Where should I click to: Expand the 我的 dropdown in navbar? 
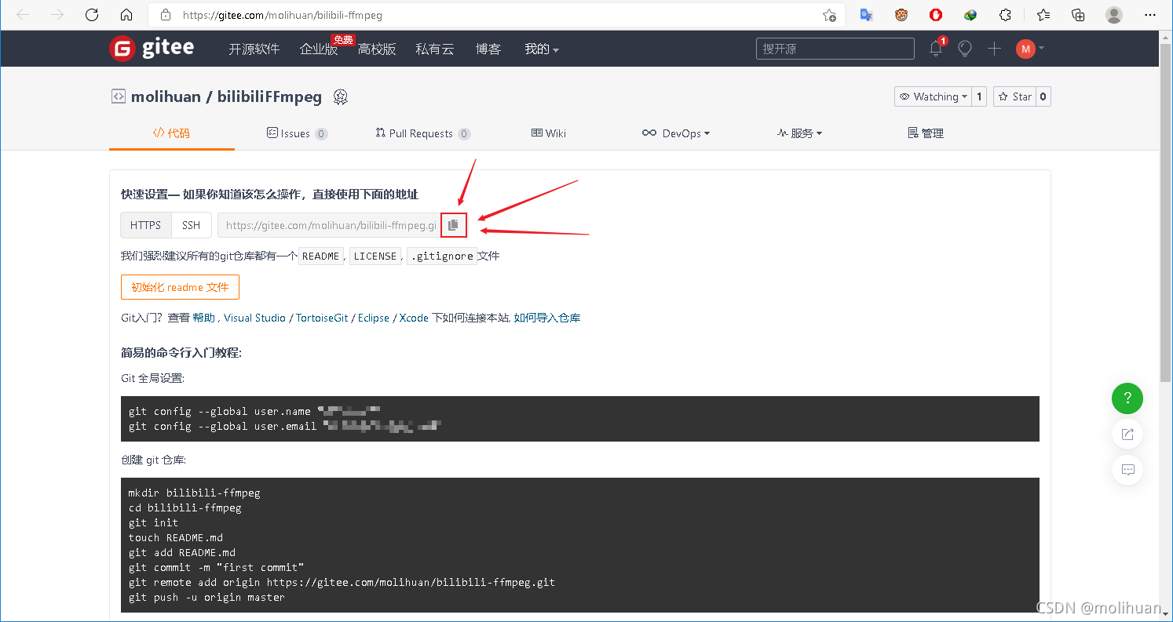coord(542,49)
